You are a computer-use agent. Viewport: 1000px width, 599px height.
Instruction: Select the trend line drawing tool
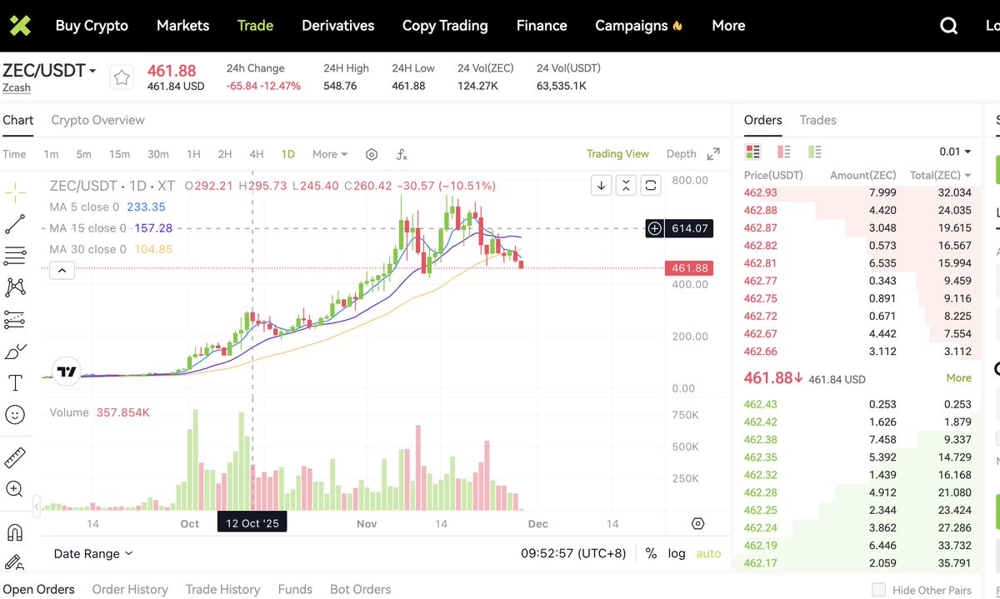tap(15, 223)
